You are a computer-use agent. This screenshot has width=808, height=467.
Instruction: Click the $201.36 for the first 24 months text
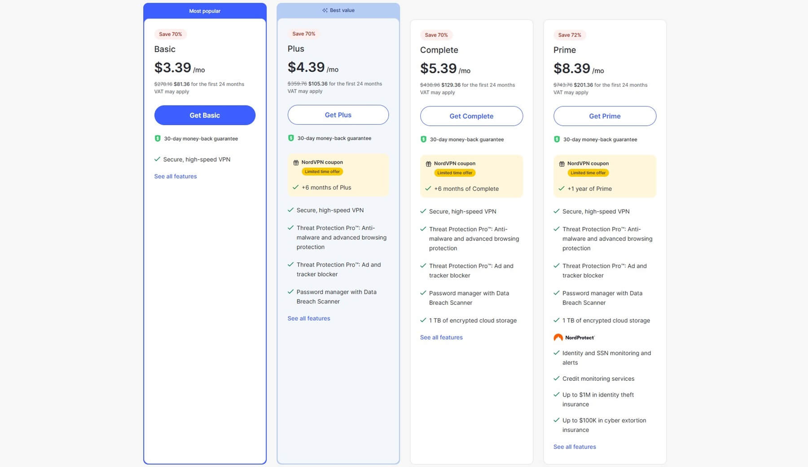tap(610, 85)
